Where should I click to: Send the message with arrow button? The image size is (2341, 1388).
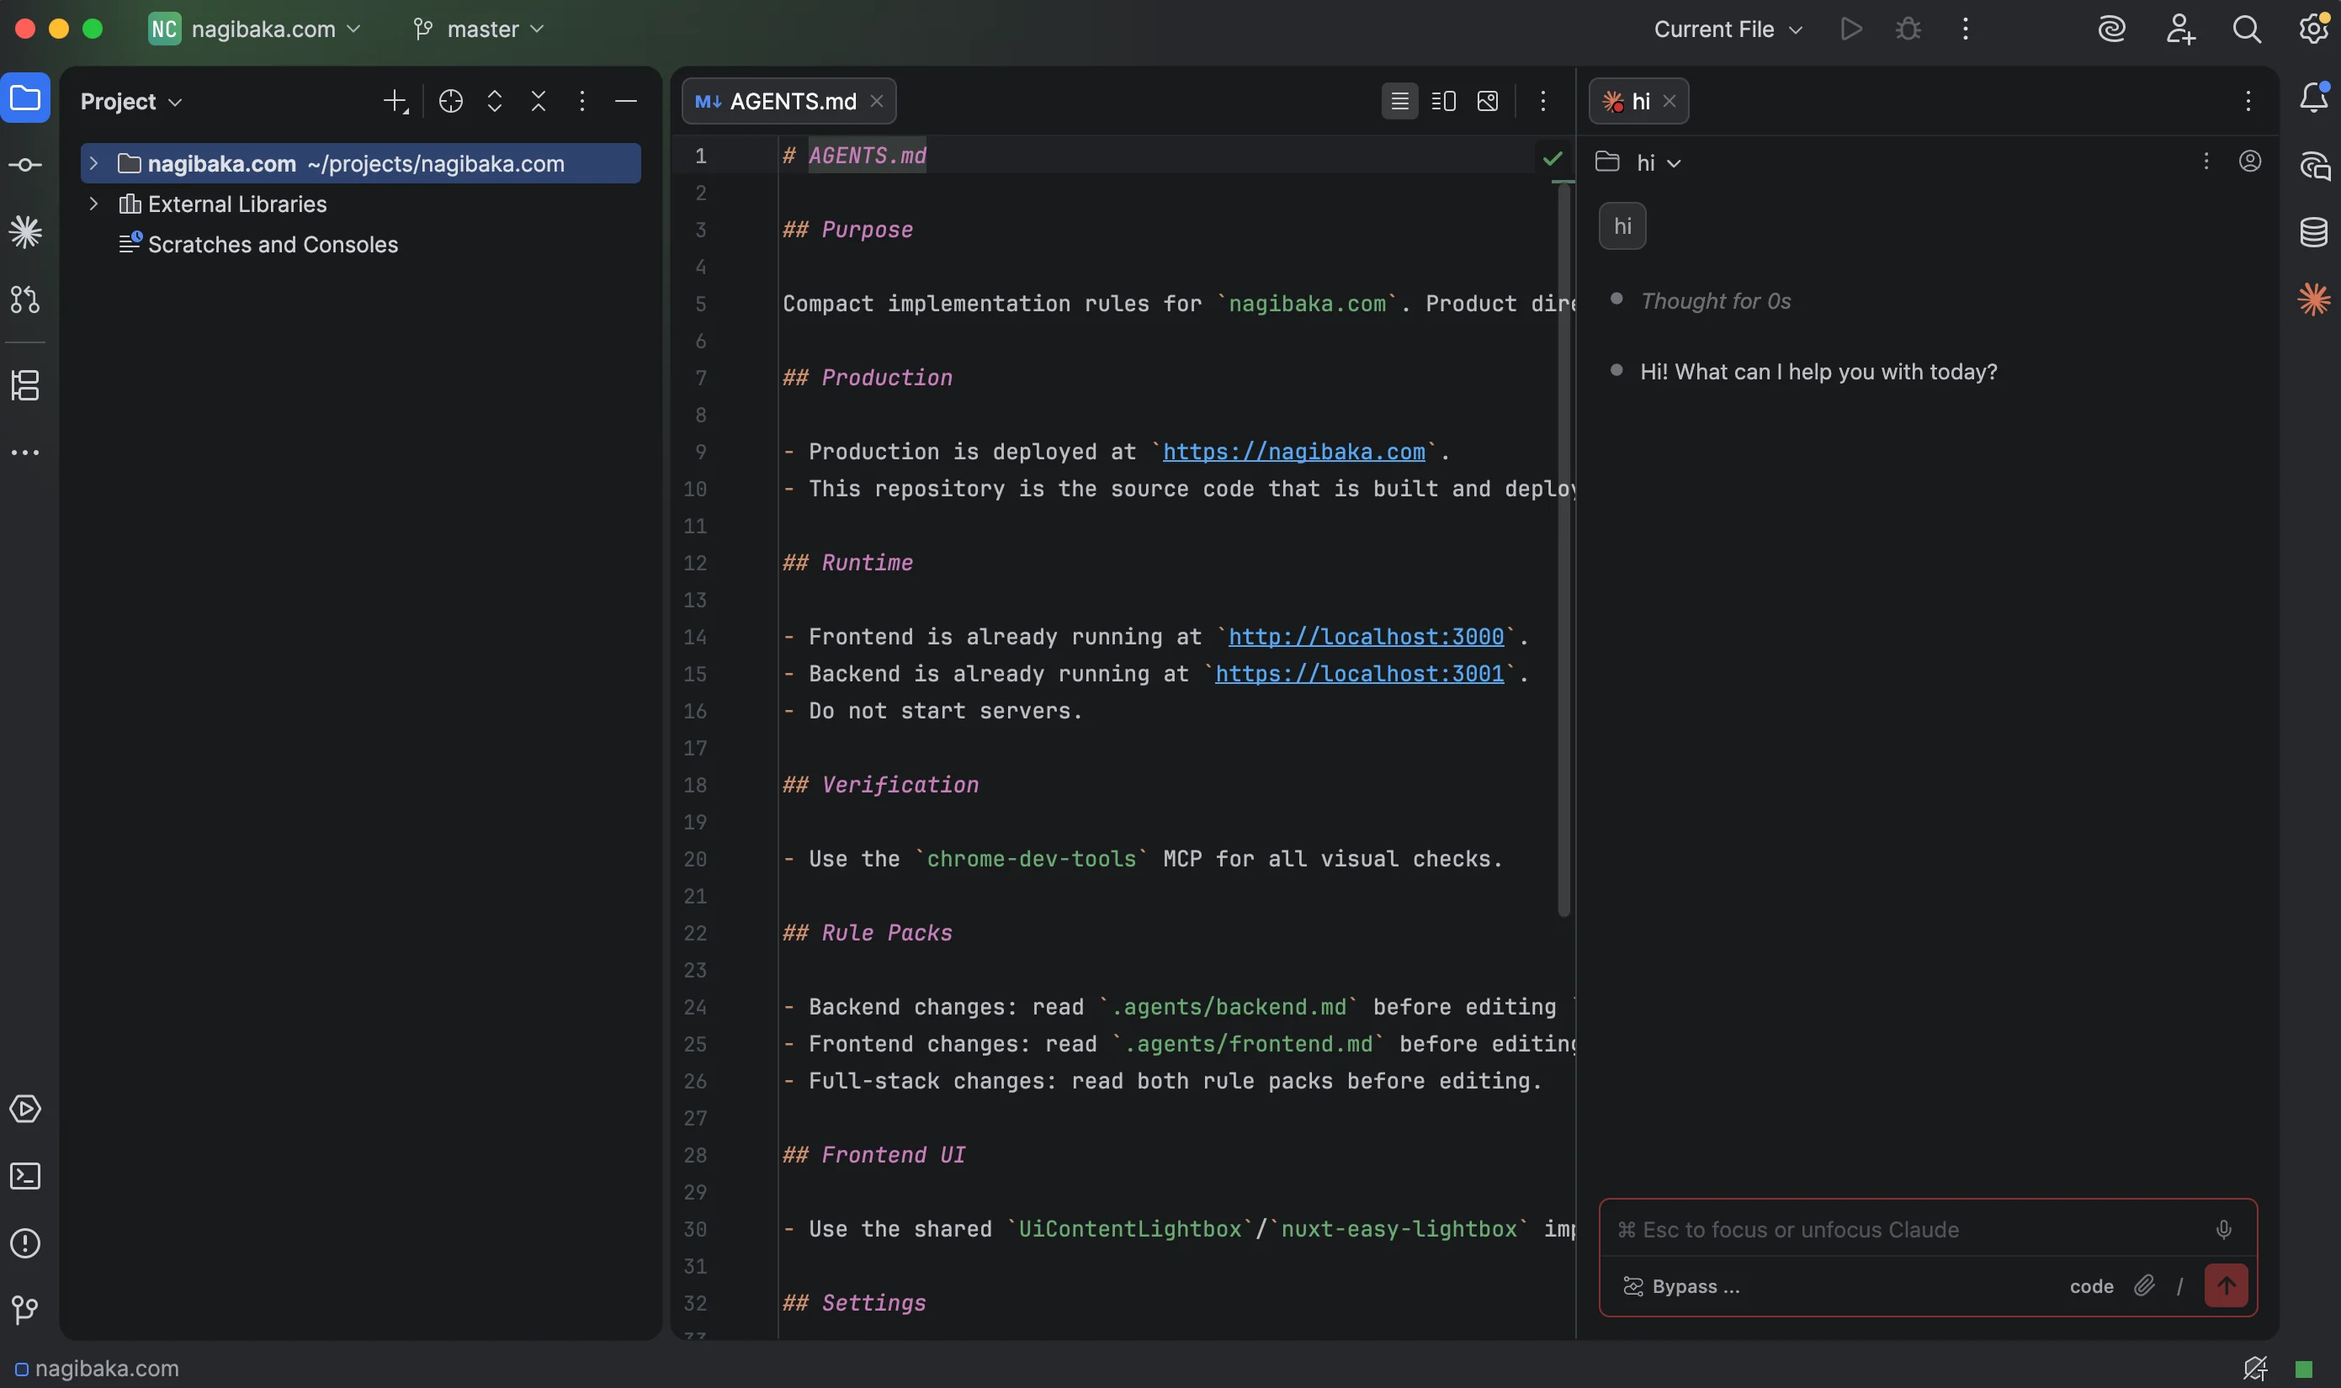[2226, 1285]
